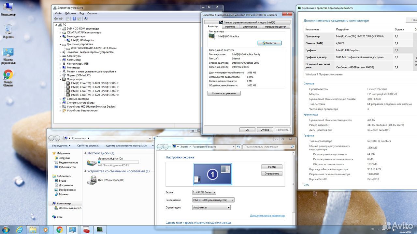Image resolution: width=417 pixels, height=234 pixels.
Task: Select DVD RW drive (D:) icon in Explorer
Action: tap(92, 180)
